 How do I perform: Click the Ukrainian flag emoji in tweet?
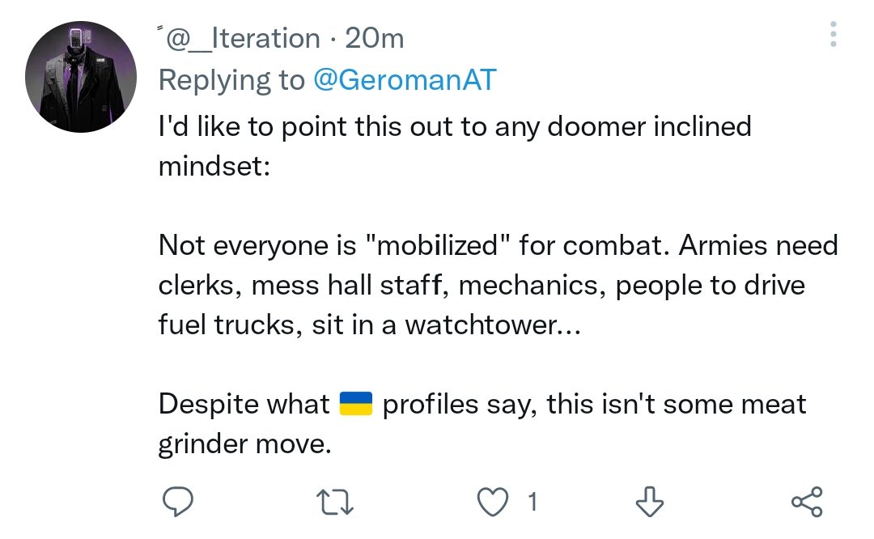coord(354,403)
